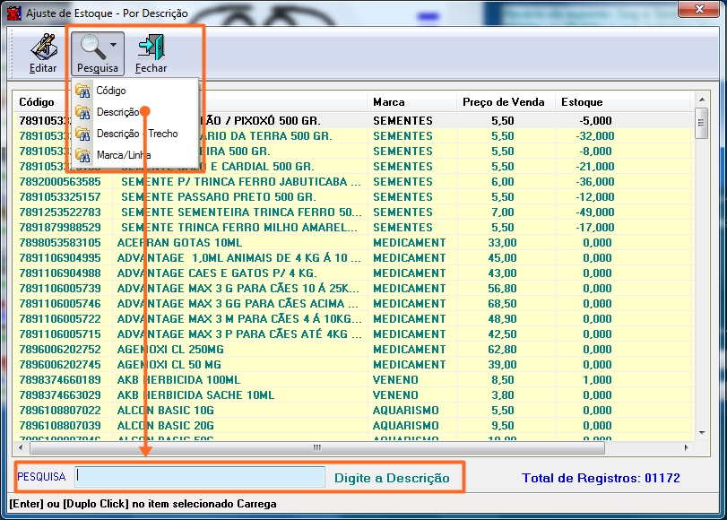The image size is (727, 520).
Task: Click AQUARISMO brand of ALCON BASIC 10G
Action: click(406, 411)
